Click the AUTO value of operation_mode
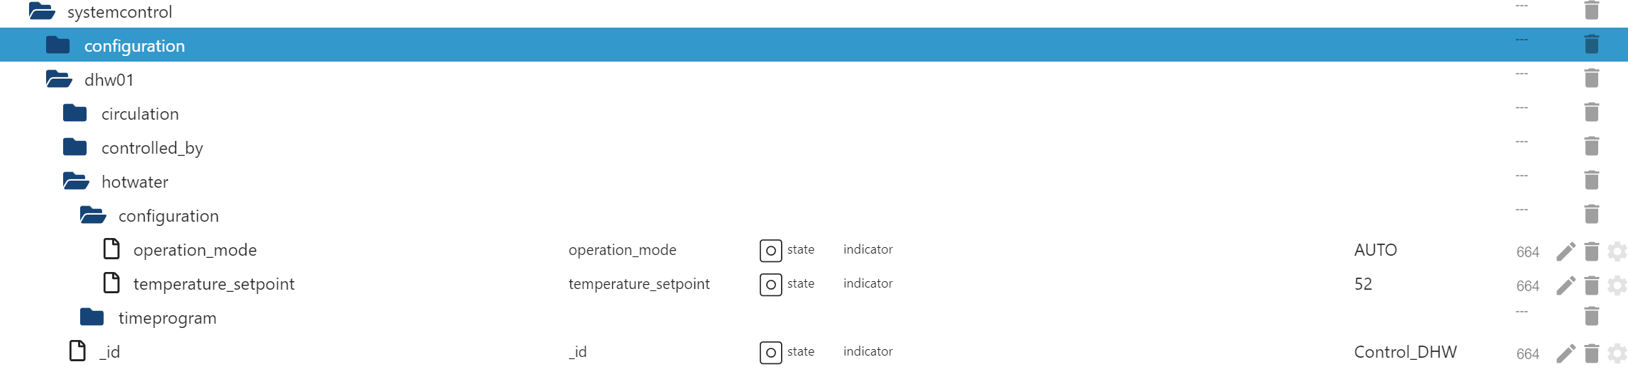The height and width of the screenshot is (374, 1628). pos(1375,250)
